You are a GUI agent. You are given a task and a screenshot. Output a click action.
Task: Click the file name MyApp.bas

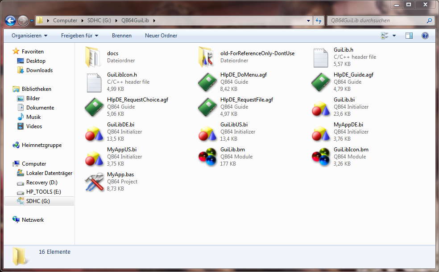(x=120, y=175)
